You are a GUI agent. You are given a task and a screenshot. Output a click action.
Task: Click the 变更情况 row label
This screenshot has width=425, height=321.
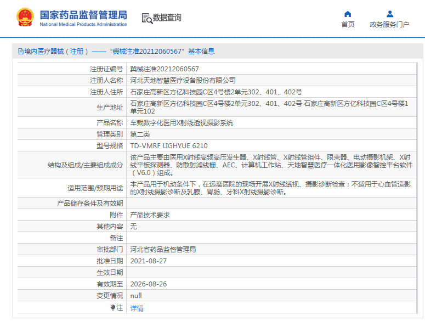110,296
